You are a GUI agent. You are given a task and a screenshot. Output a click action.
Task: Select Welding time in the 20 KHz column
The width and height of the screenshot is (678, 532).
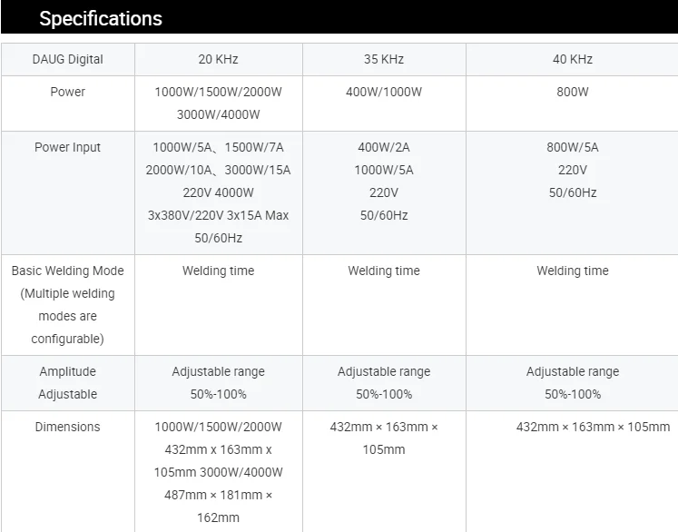(218, 271)
